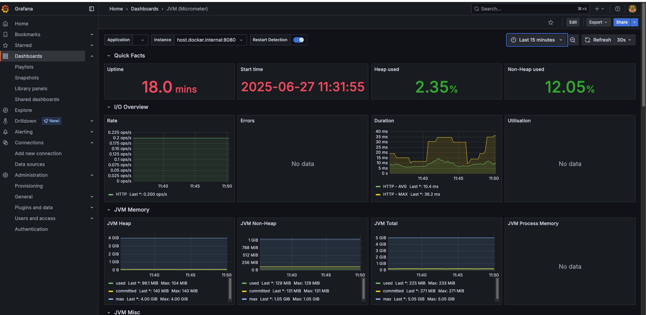646x315 pixels.
Task: Click the Starred star icon in sidebar
Action: click(x=5, y=45)
